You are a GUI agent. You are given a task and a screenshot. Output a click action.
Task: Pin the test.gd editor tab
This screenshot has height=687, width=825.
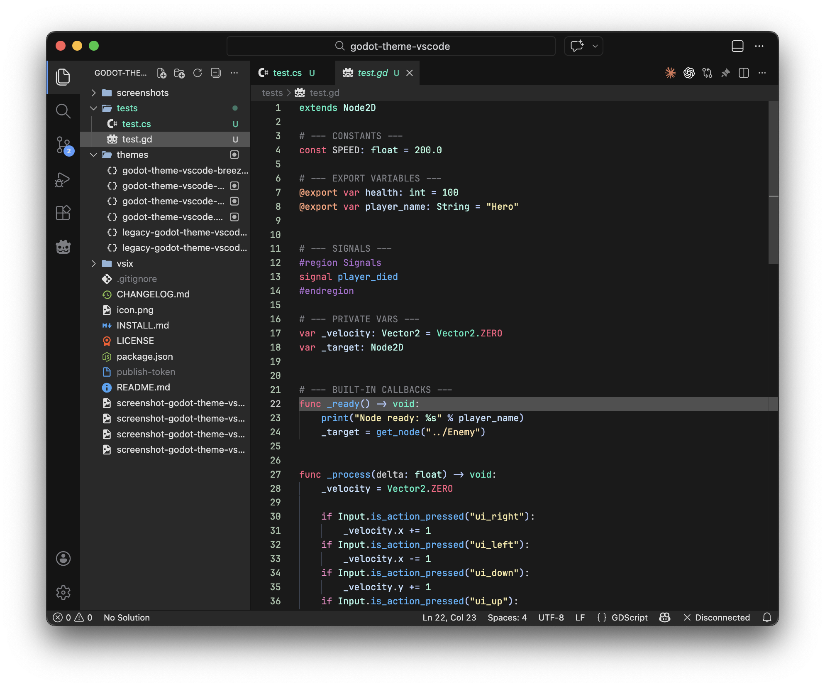pos(725,73)
